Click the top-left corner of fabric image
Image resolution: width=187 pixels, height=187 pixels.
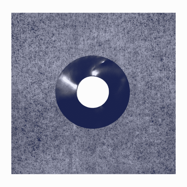(12, 13)
